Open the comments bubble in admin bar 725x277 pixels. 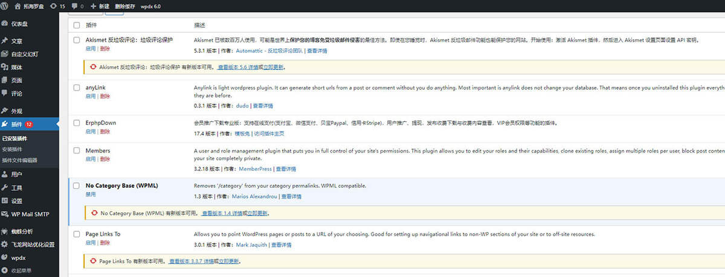coord(74,5)
